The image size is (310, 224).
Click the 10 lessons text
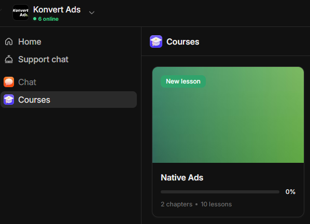pyautogui.click(x=216, y=204)
